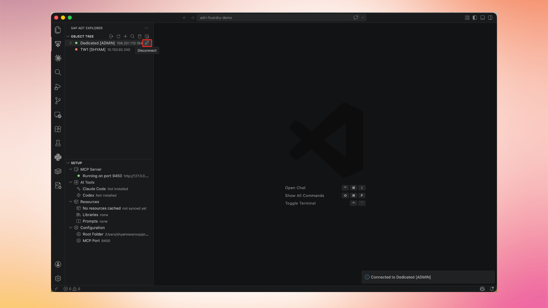Toggle the secondary side bar visibility
The width and height of the screenshot is (548, 308).
point(490,18)
